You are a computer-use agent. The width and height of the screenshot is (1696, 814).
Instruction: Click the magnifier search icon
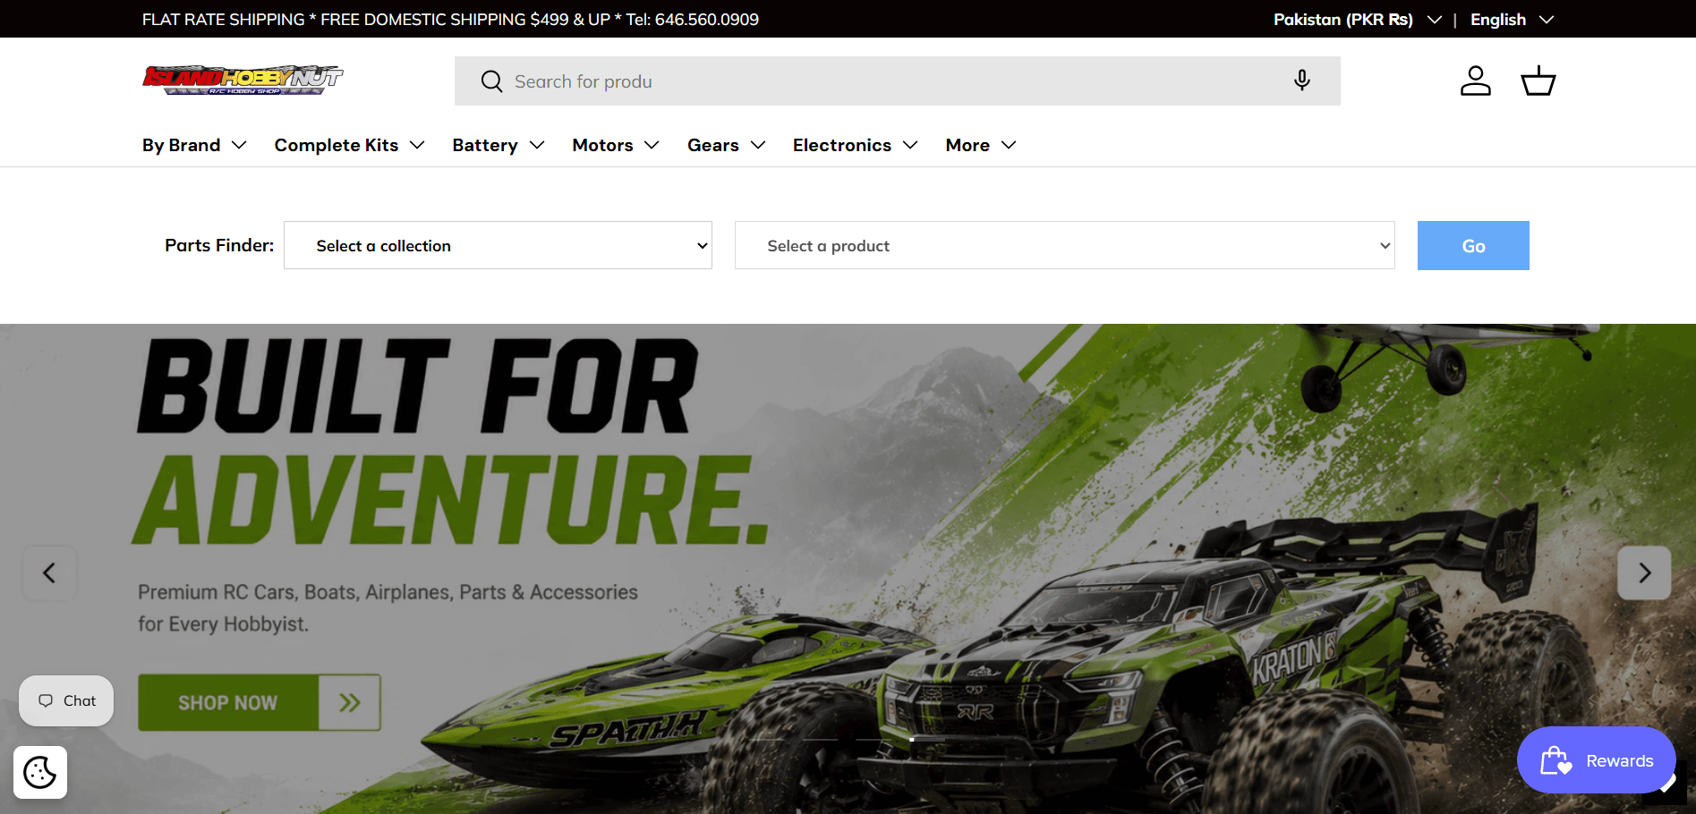click(491, 81)
